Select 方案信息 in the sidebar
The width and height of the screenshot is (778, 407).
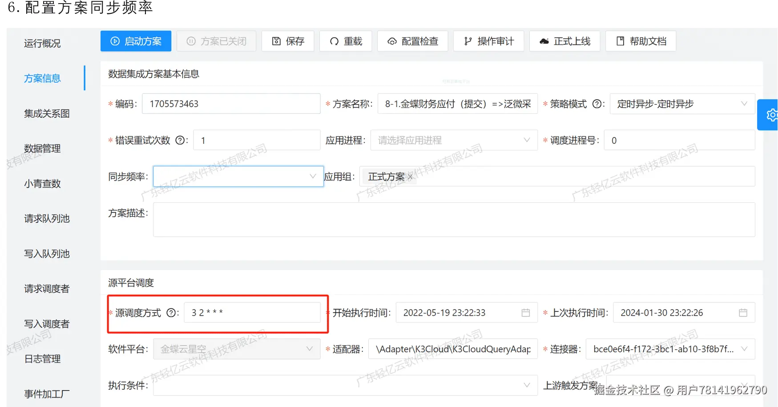(42, 78)
